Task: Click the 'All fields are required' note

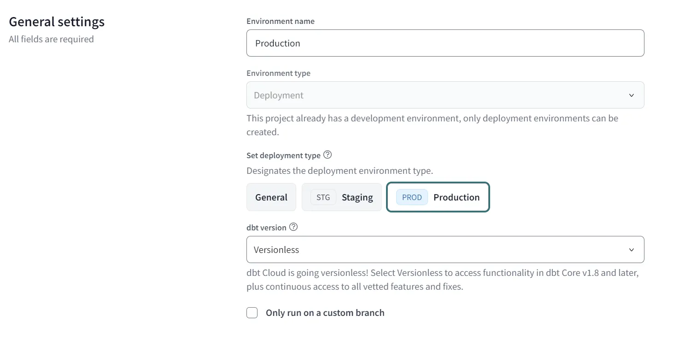Action: click(51, 39)
